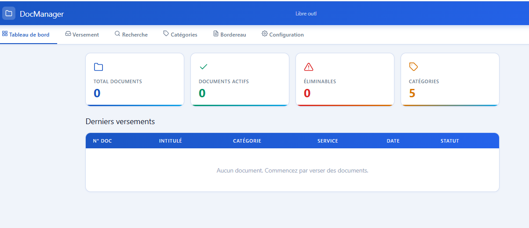Click the STATUT column header

click(x=450, y=141)
